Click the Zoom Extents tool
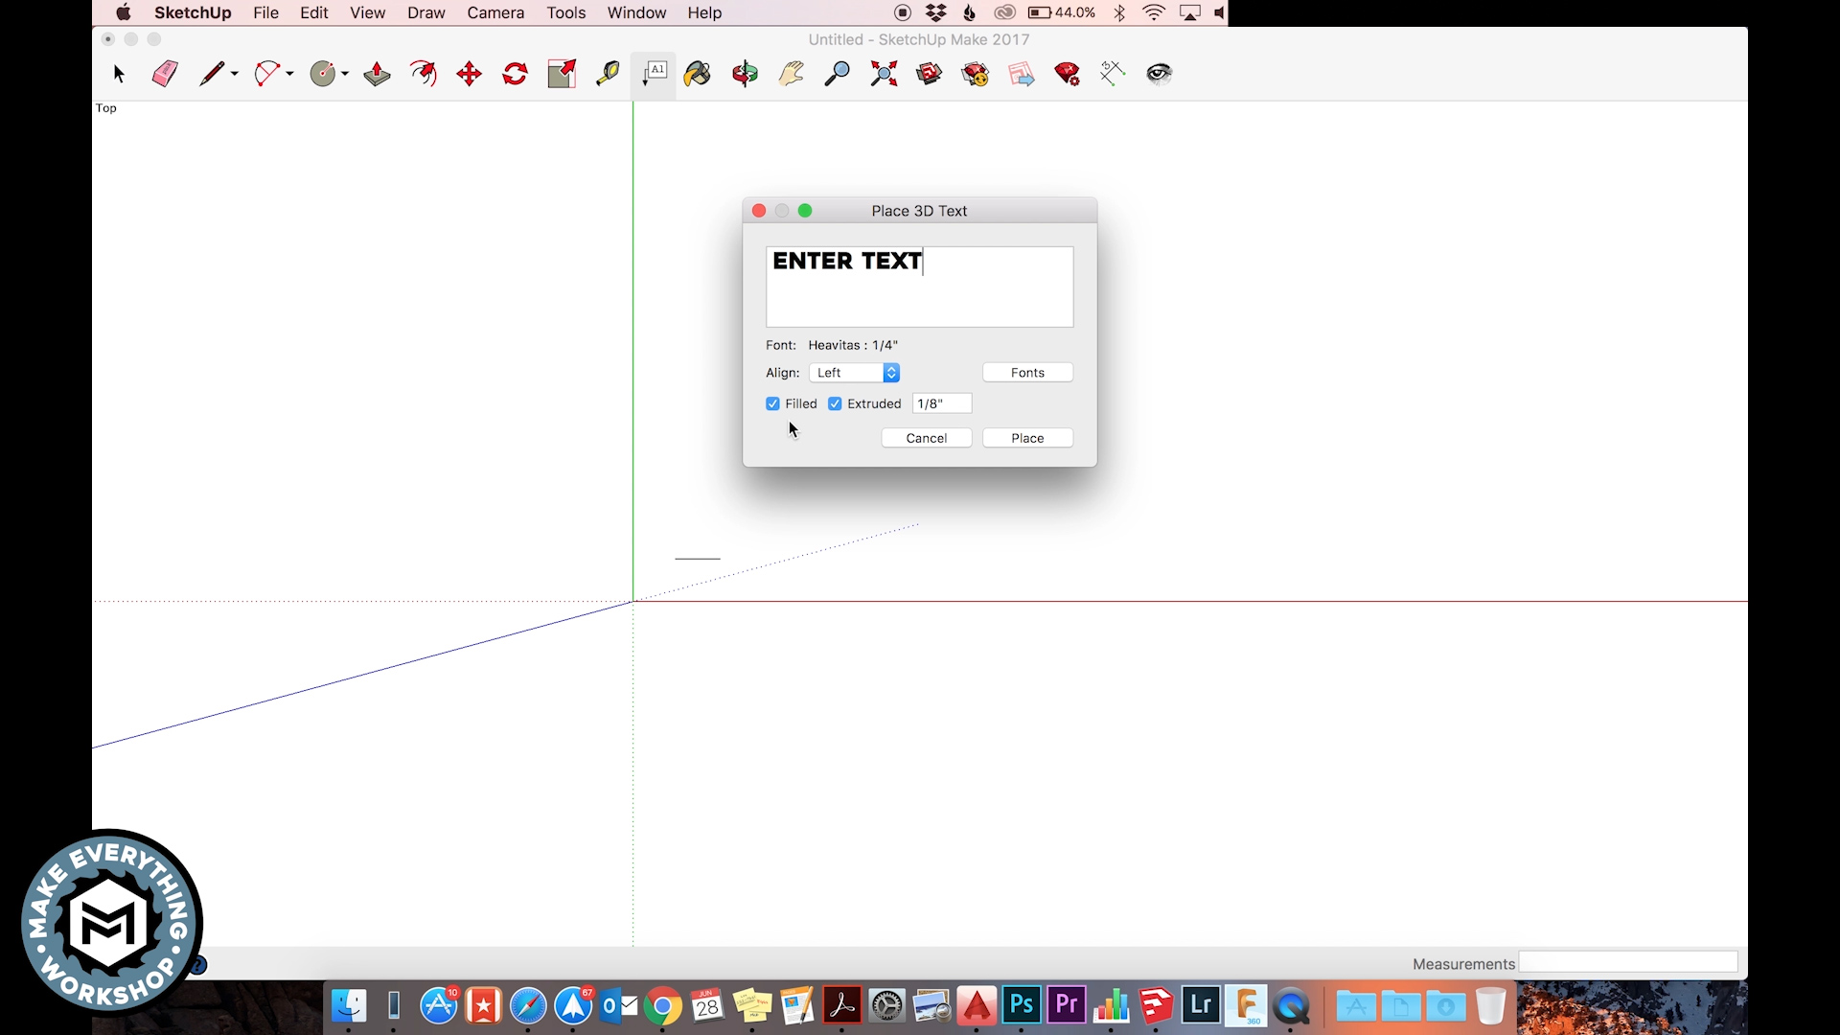This screenshot has height=1035, width=1840. tap(884, 74)
